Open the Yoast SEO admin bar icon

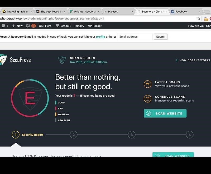pos(28,26)
